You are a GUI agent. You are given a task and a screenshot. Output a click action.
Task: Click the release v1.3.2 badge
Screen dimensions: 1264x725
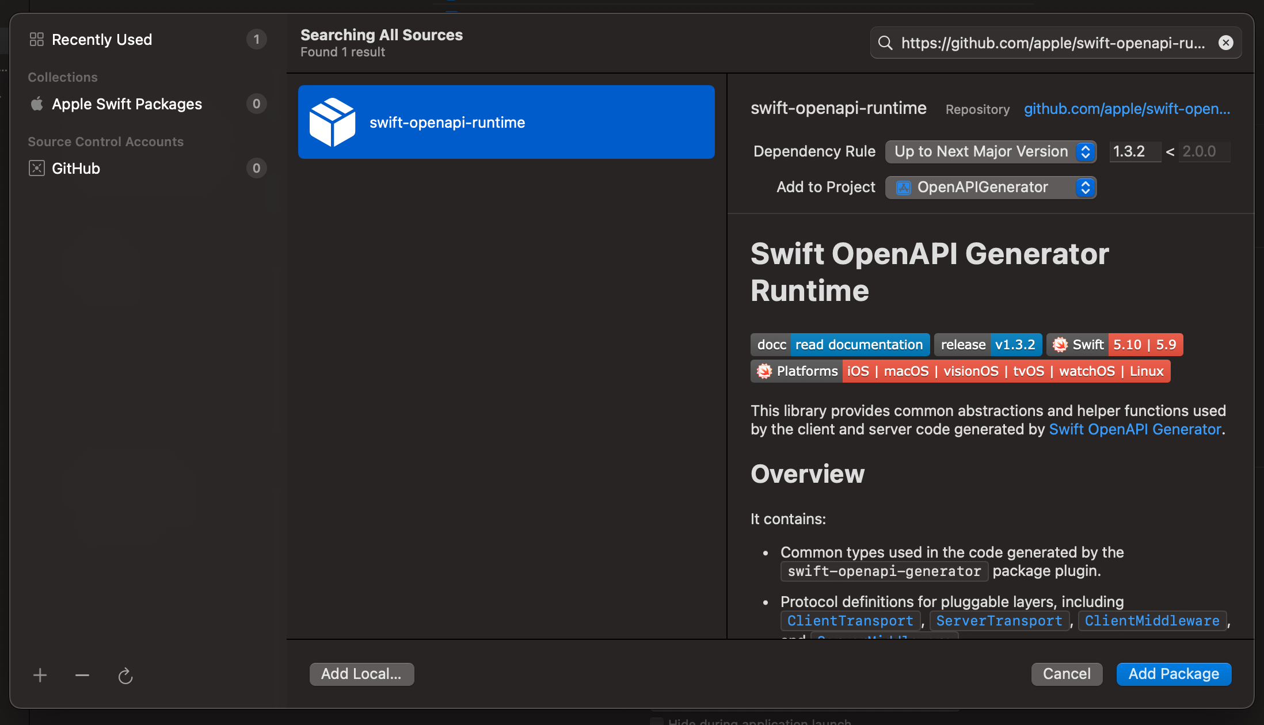[988, 345]
